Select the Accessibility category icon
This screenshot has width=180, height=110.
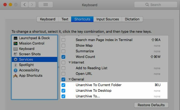pyautogui.click(x=16, y=70)
